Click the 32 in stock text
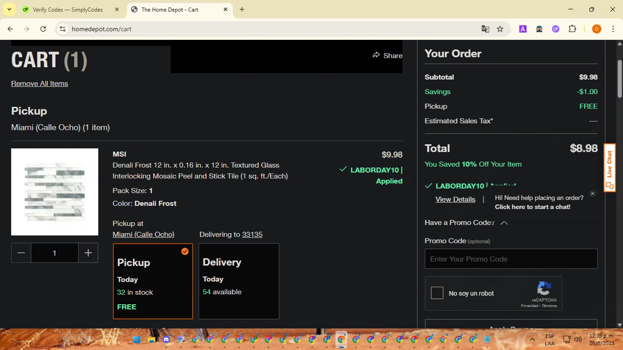 click(x=135, y=292)
